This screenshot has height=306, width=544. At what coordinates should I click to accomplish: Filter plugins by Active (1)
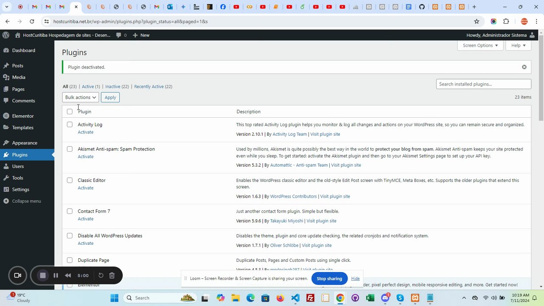pos(91,86)
